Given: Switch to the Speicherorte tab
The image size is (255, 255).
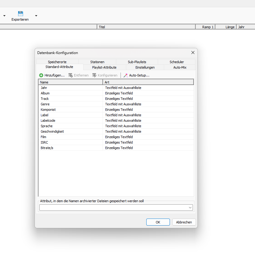Looking at the screenshot, I should coord(57,62).
